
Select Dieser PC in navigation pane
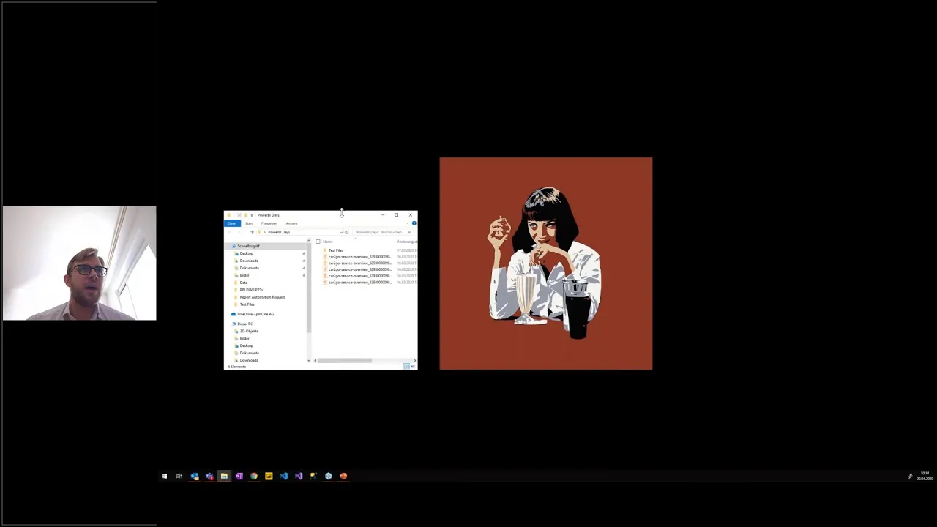coord(245,324)
